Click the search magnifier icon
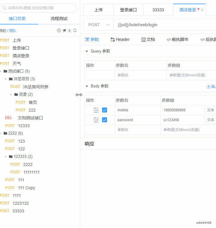The width and height of the screenshot is (216, 228). [4, 8]
